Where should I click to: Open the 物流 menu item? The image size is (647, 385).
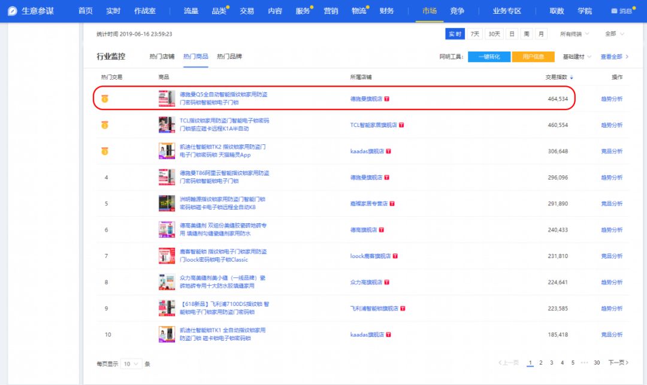(359, 11)
